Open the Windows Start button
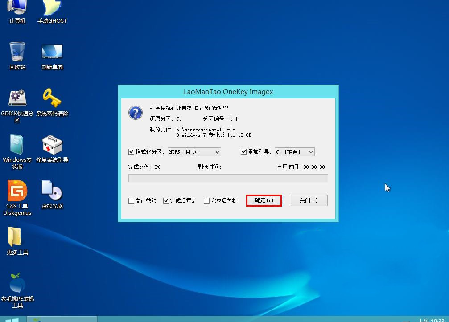Screen dimensions: 449x322 pos(12,319)
